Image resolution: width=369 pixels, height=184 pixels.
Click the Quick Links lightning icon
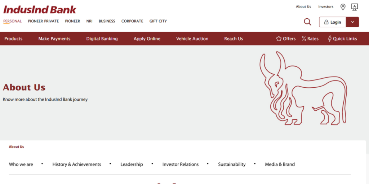(x=329, y=39)
